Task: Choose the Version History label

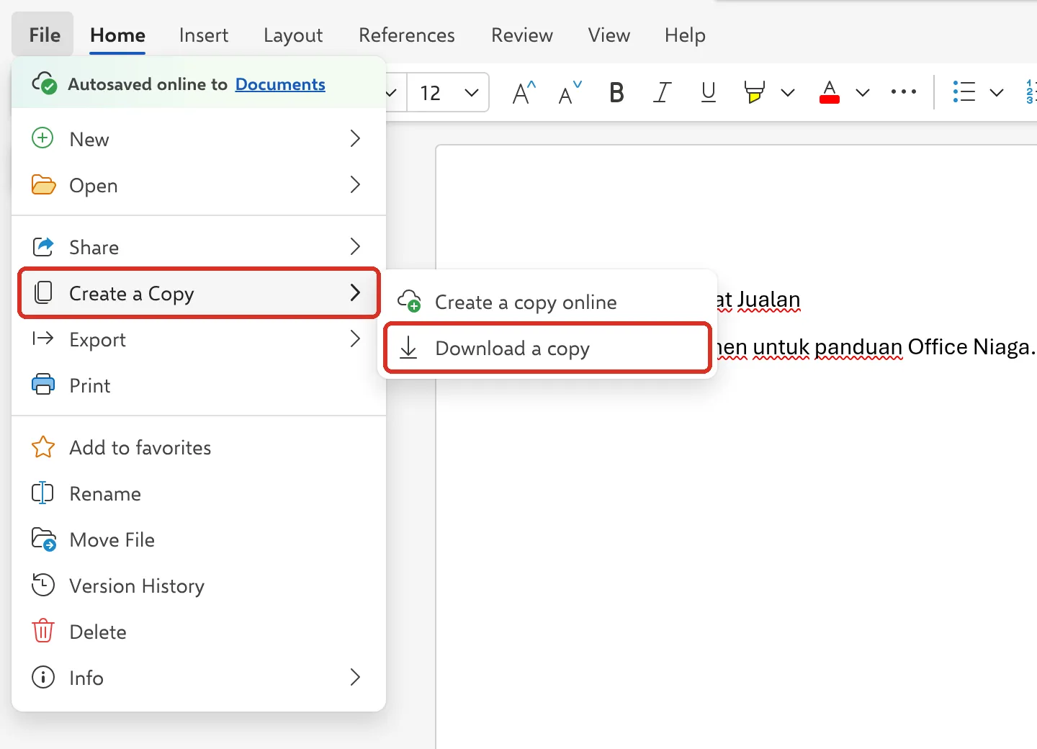Action: [137, 586]
